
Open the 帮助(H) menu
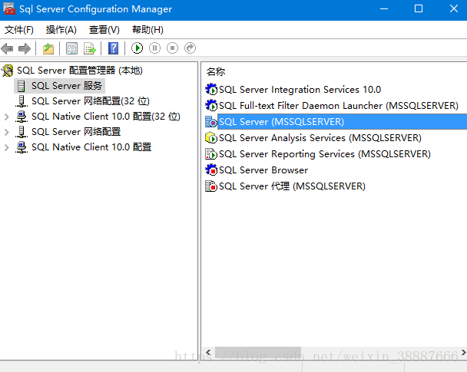coord(147,30)
